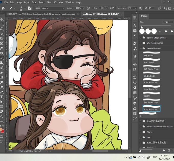Open the File menu

6,2
